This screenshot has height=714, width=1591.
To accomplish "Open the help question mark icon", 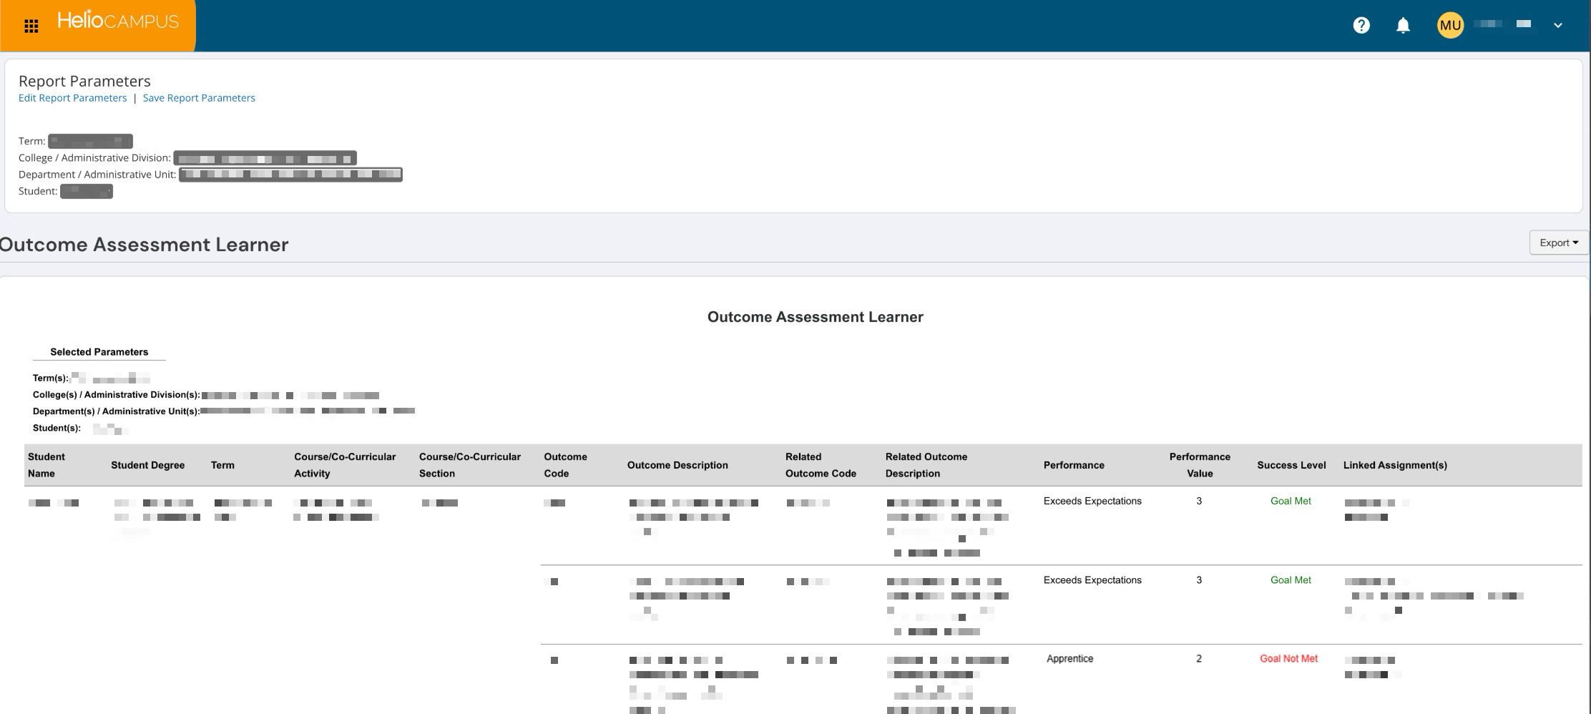I will (x=1361, y=26).
